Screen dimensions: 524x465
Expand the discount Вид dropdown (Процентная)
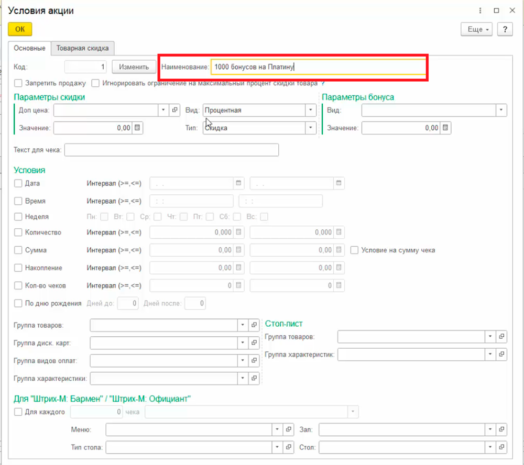click(x=311, y=110)
